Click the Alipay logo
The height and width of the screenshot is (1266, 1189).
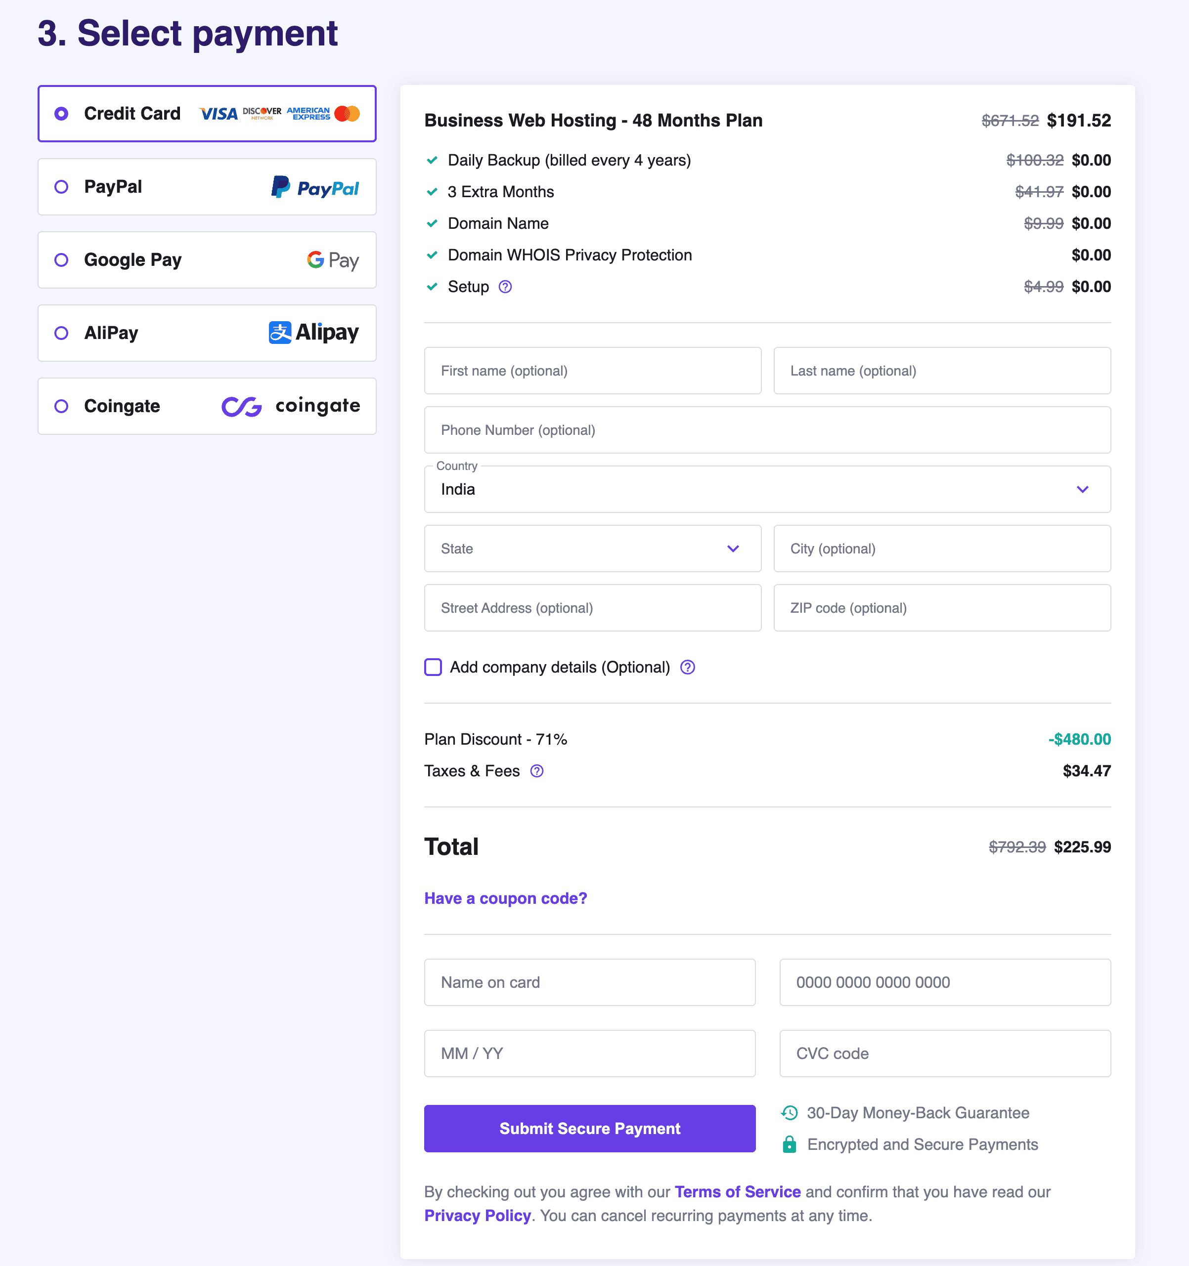click(313, 333)
